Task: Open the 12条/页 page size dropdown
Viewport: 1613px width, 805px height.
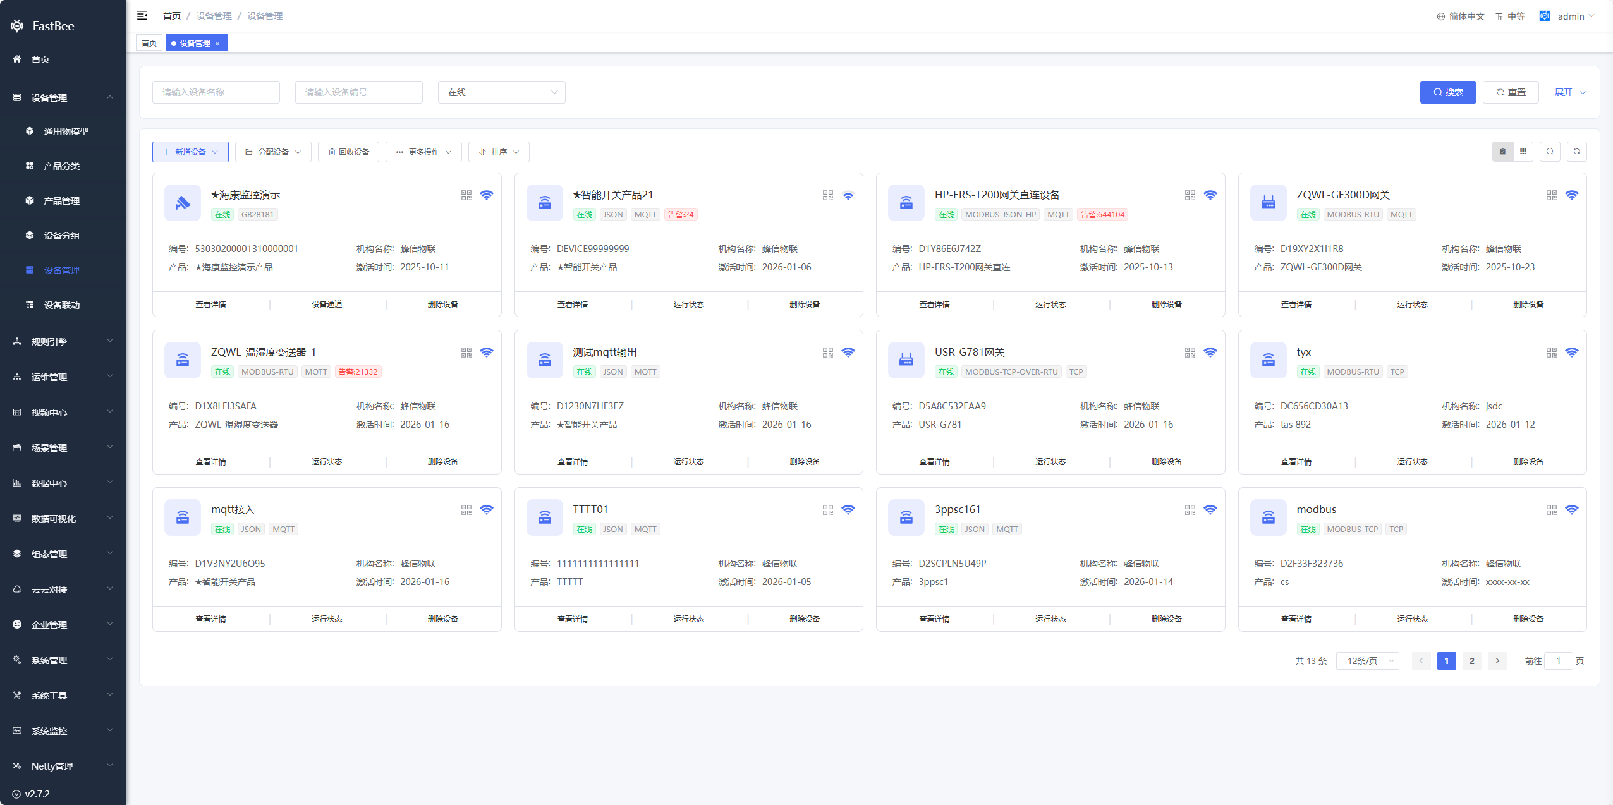Action: (x=1368, y=661)
